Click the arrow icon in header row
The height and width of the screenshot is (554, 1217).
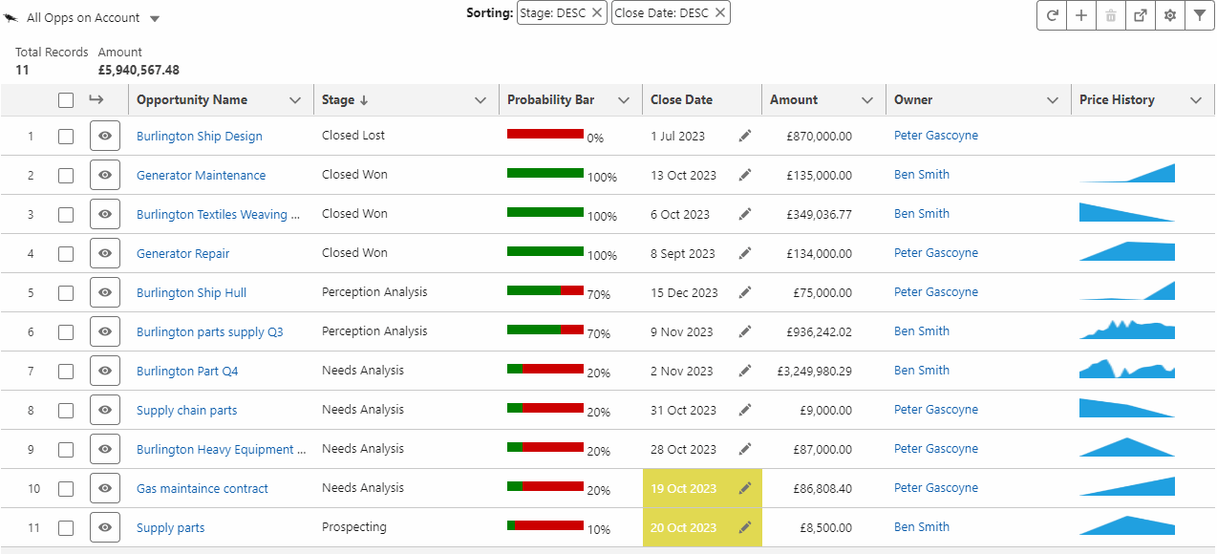96,99
